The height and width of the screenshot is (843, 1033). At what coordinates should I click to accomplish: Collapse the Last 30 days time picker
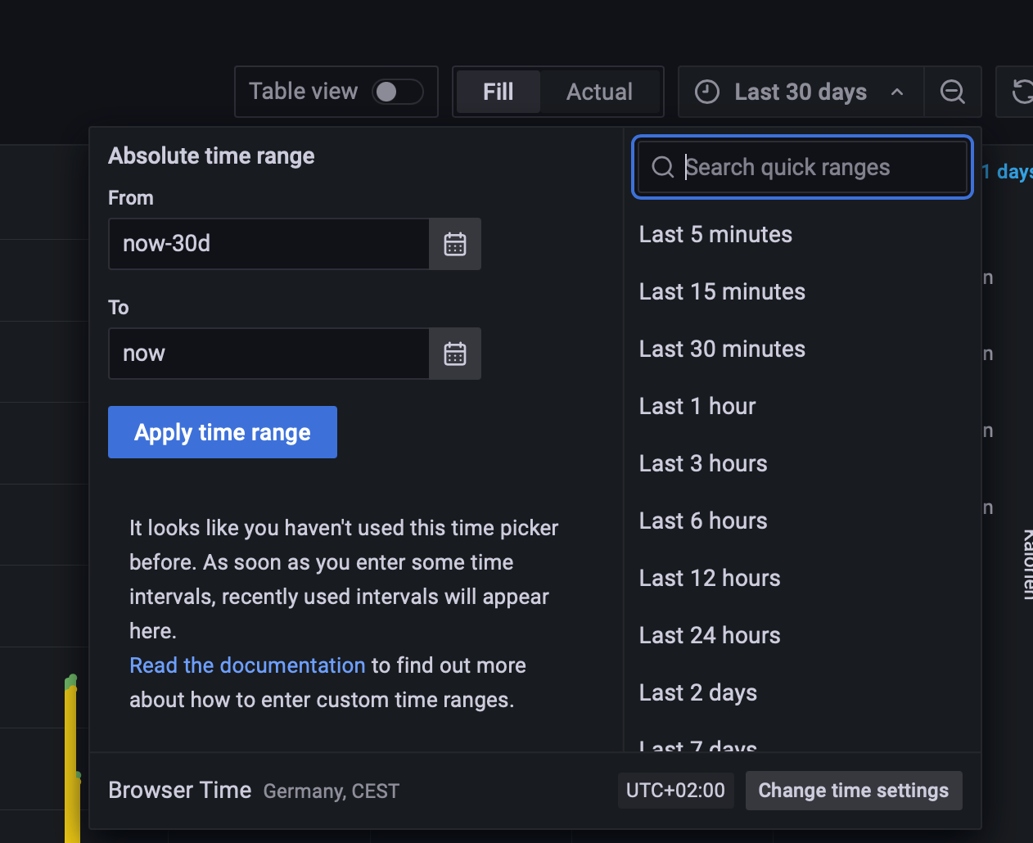pos(800,92)
